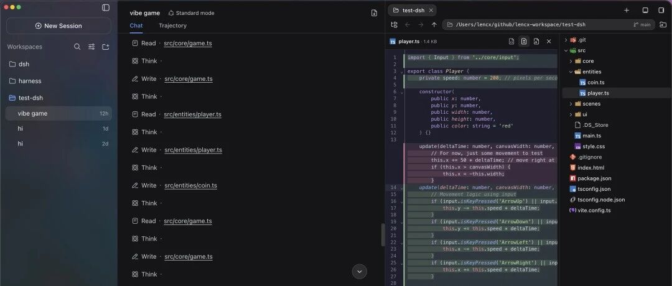The height and width of the screenshot is (286, 672).
Task: Close the test-dsh tab
Action: (431, 11)
